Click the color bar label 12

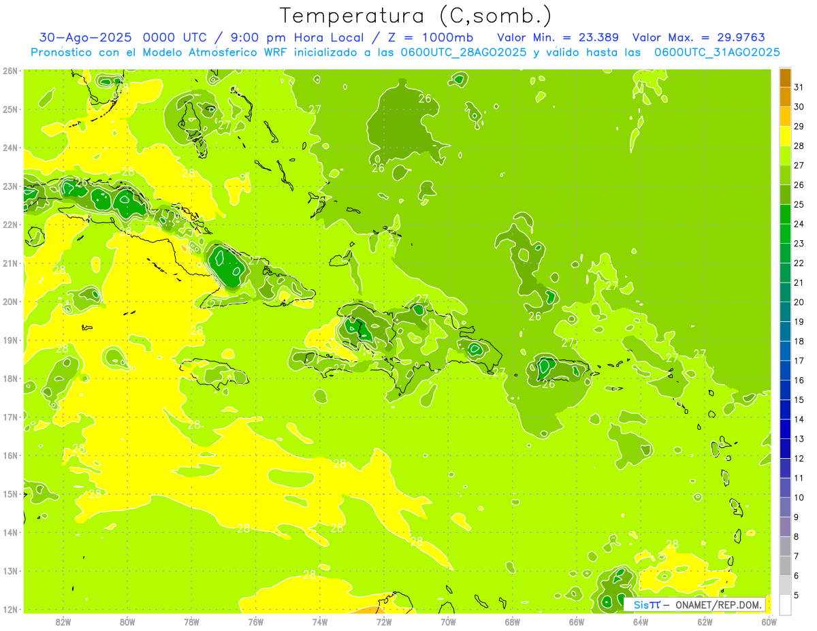pyautogui.click(x=799, y=459)
